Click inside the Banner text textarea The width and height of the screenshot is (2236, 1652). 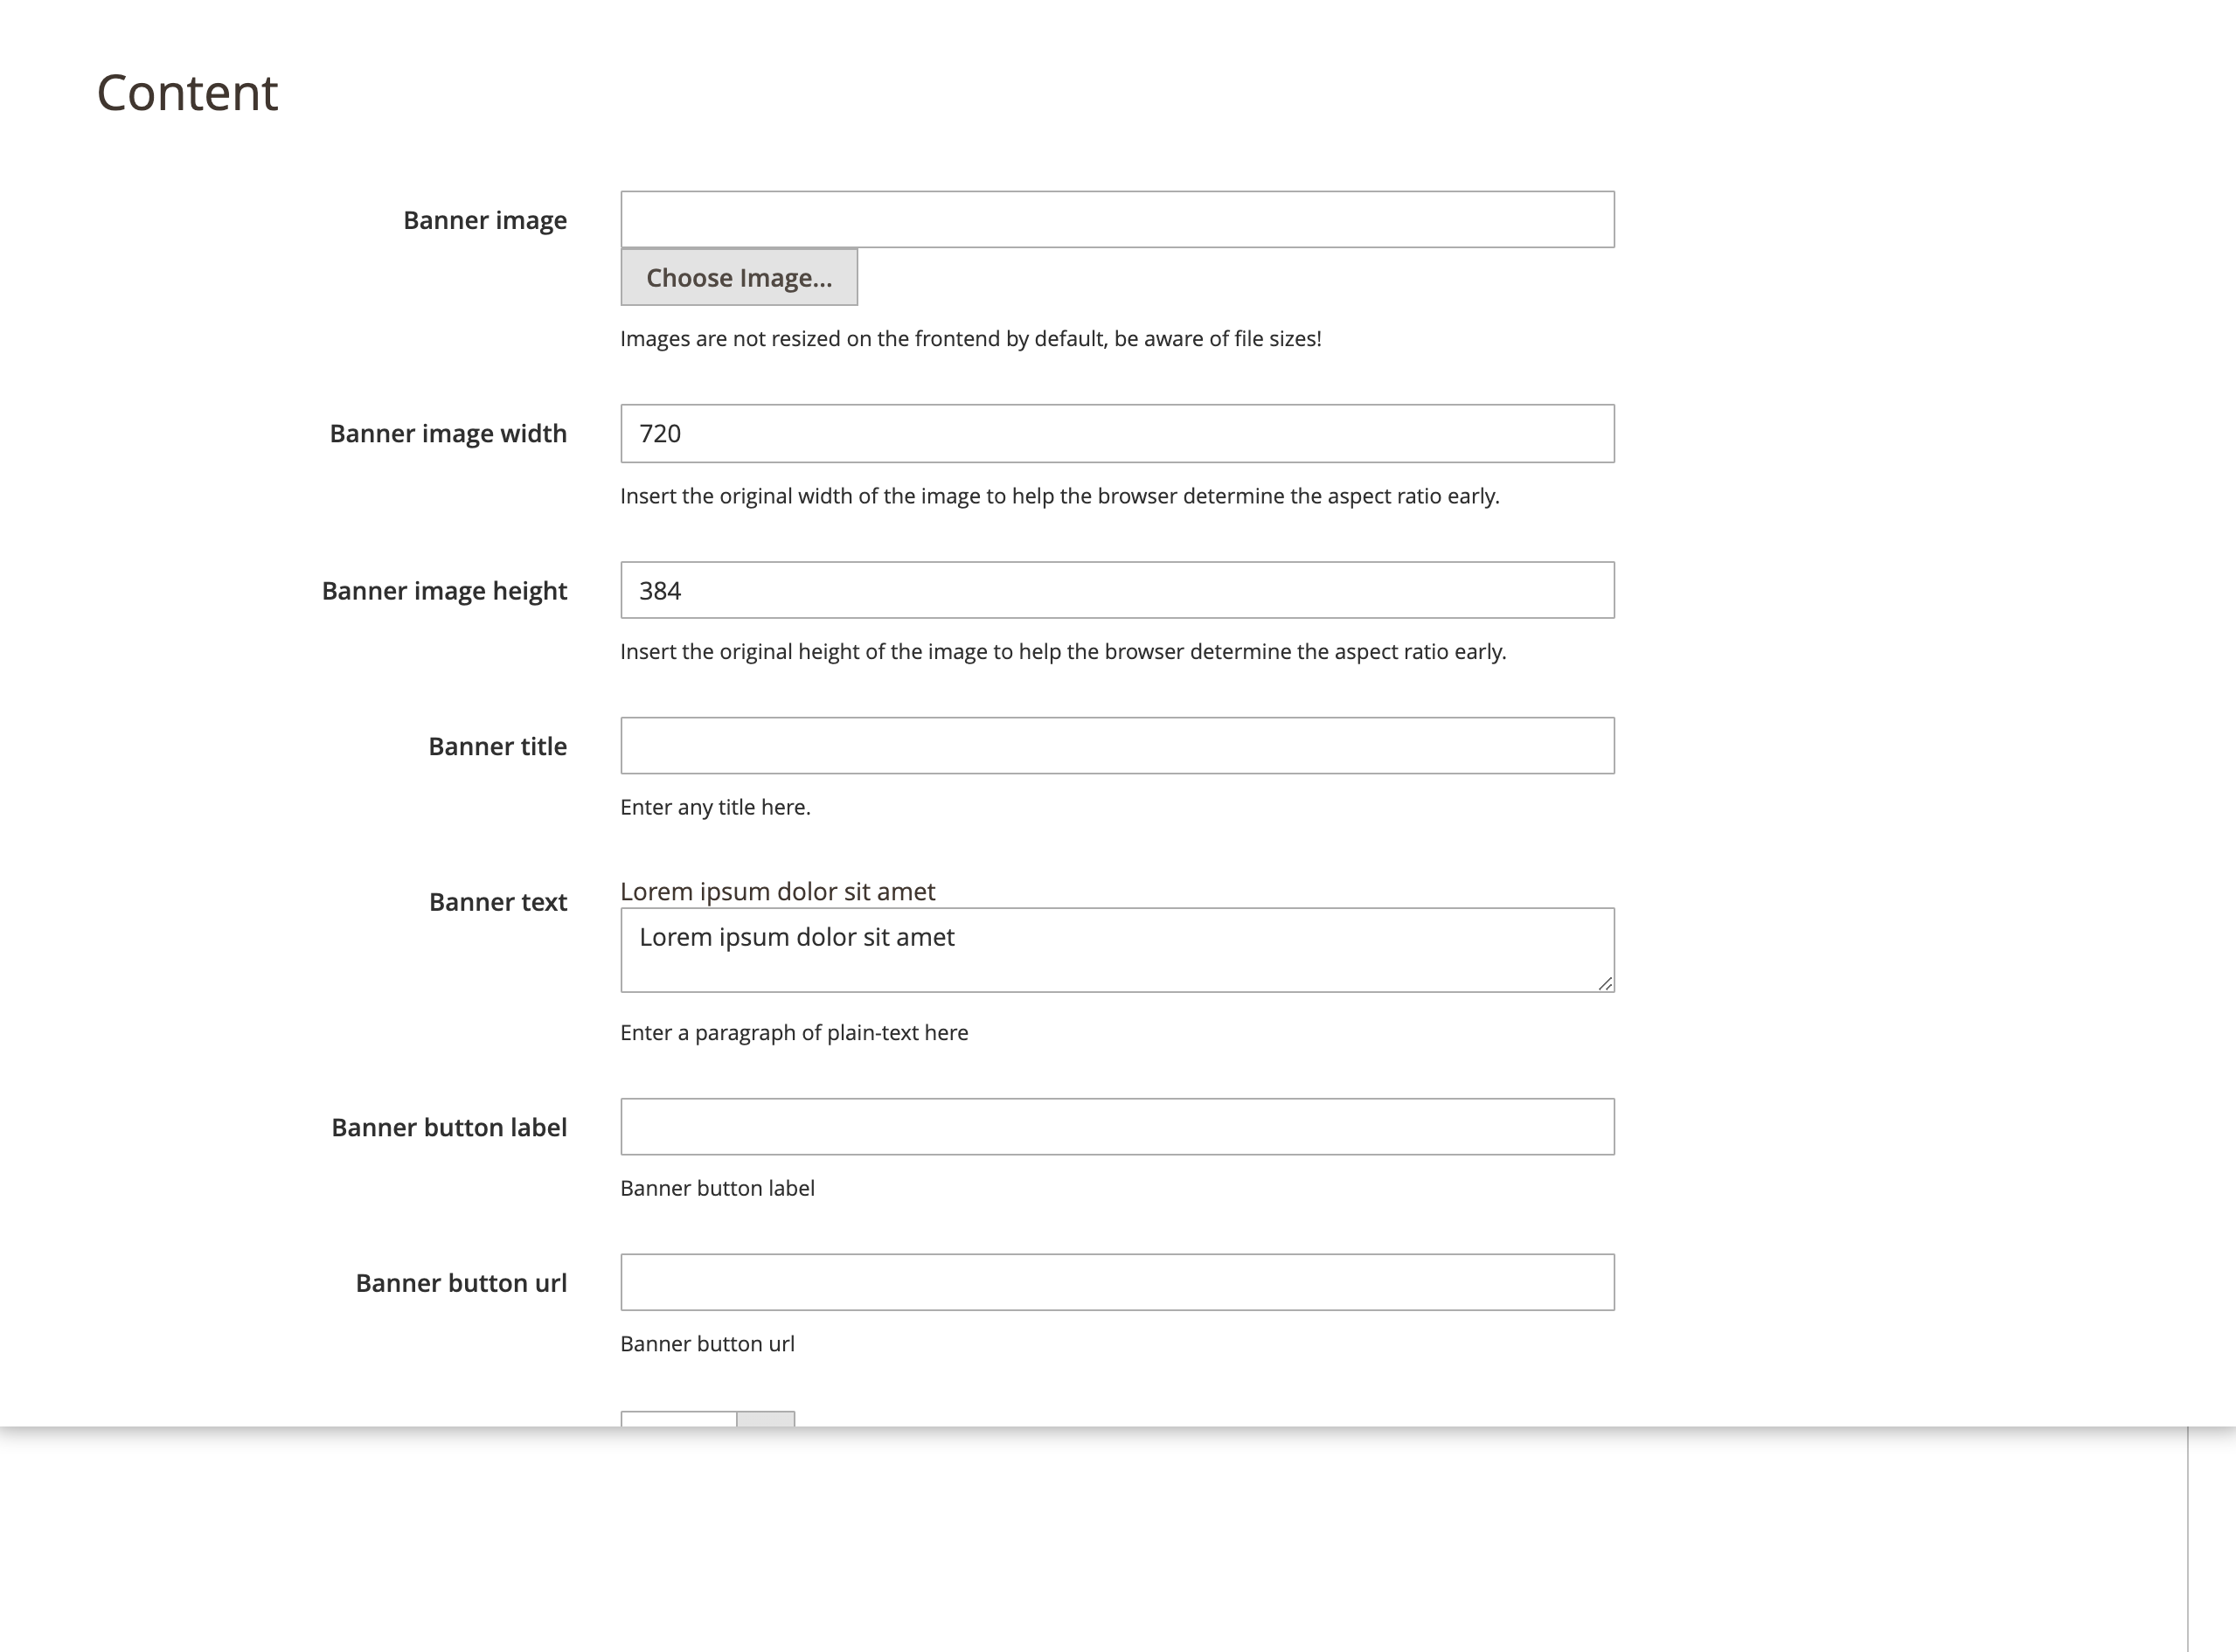coord(1117,950)
